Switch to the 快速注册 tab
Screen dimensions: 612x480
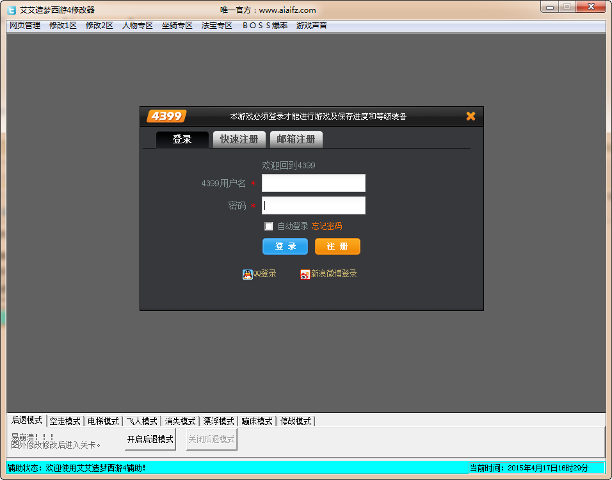pyautogui.click(x=239, y=138)
